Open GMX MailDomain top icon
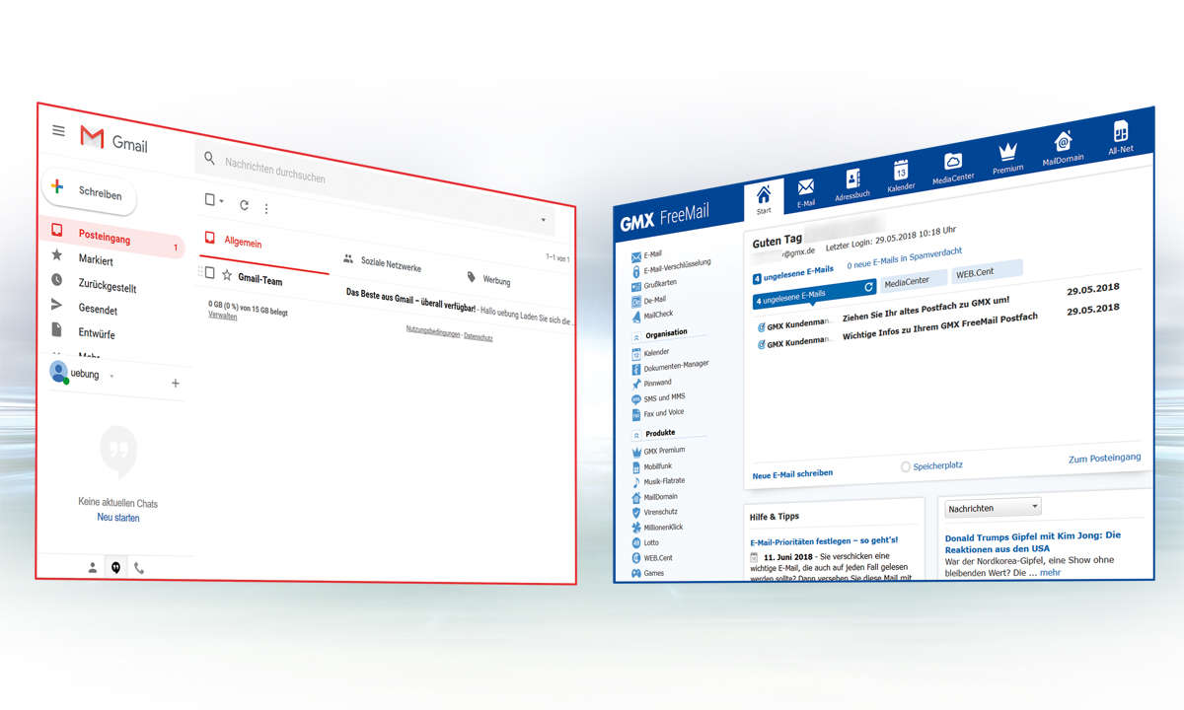Viewport: 1184px width, 710px height. point(1064,147)
